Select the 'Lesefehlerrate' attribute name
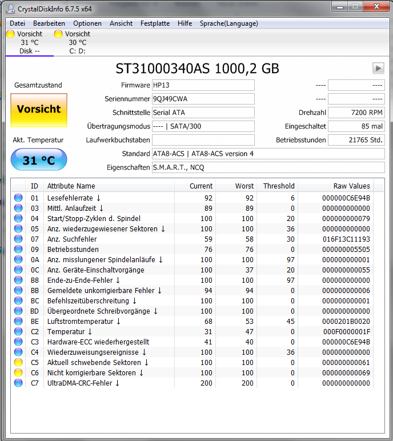393x441 pixels. coord(70,198)
